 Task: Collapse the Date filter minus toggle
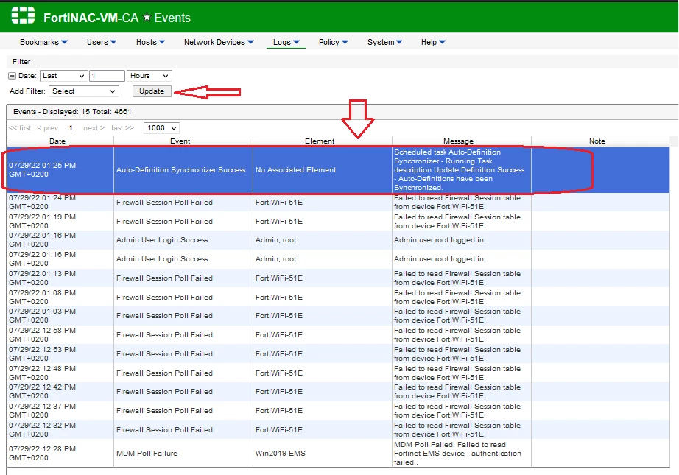(12, 76)
